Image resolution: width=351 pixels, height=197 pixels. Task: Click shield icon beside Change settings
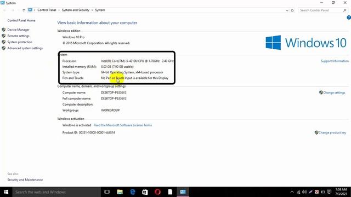click(x=321, y=92)
